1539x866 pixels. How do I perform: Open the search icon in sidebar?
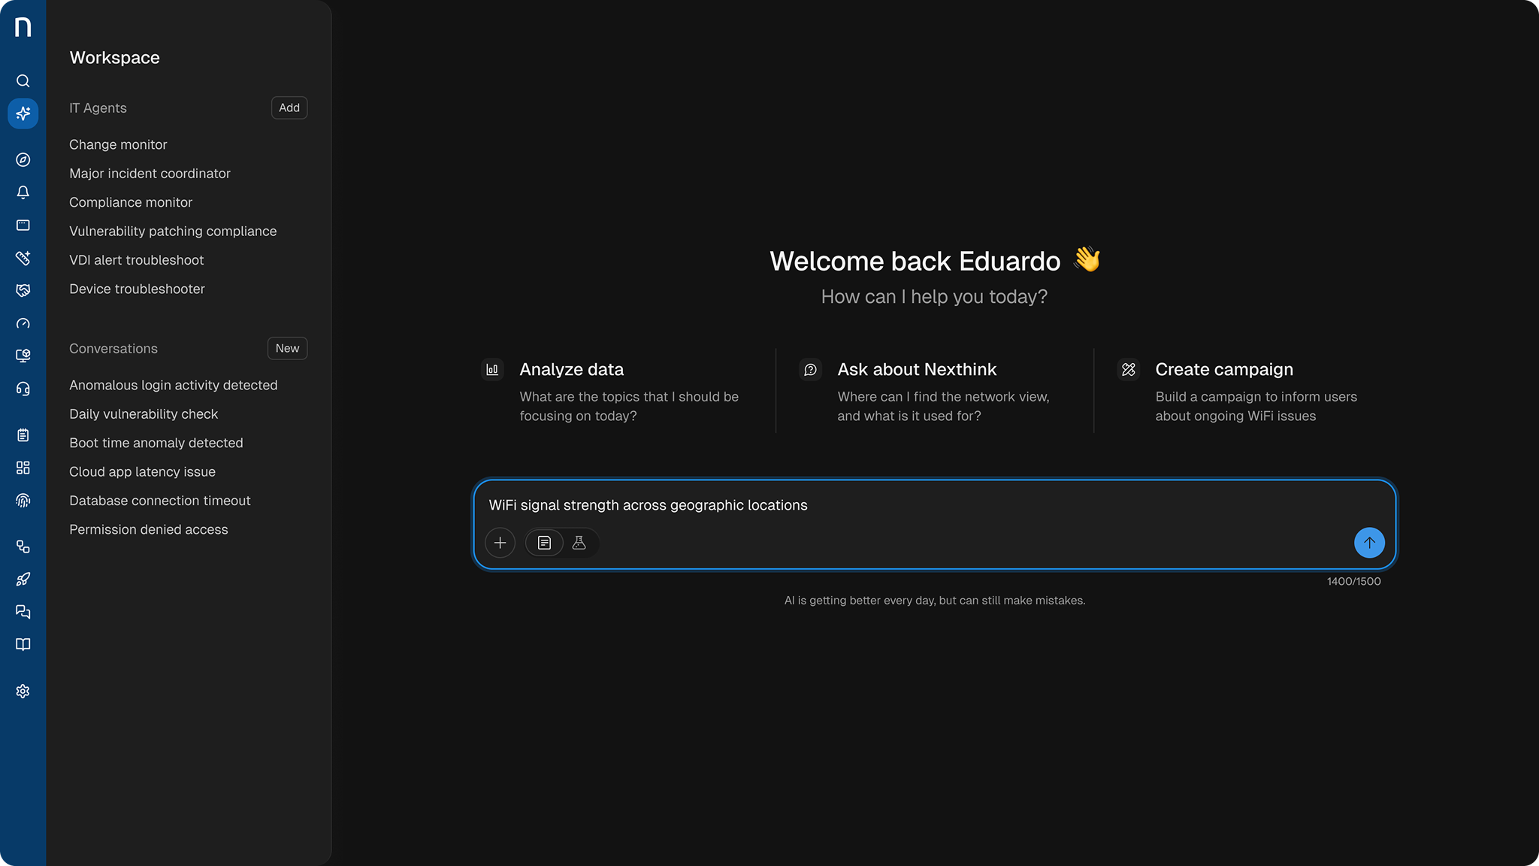click(x=23, y=80)
